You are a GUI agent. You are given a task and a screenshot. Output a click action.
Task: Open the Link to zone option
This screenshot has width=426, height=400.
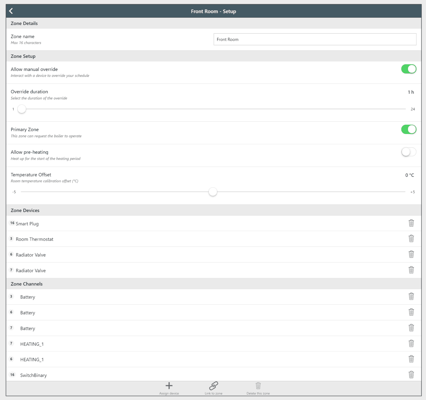click(213, 386)
